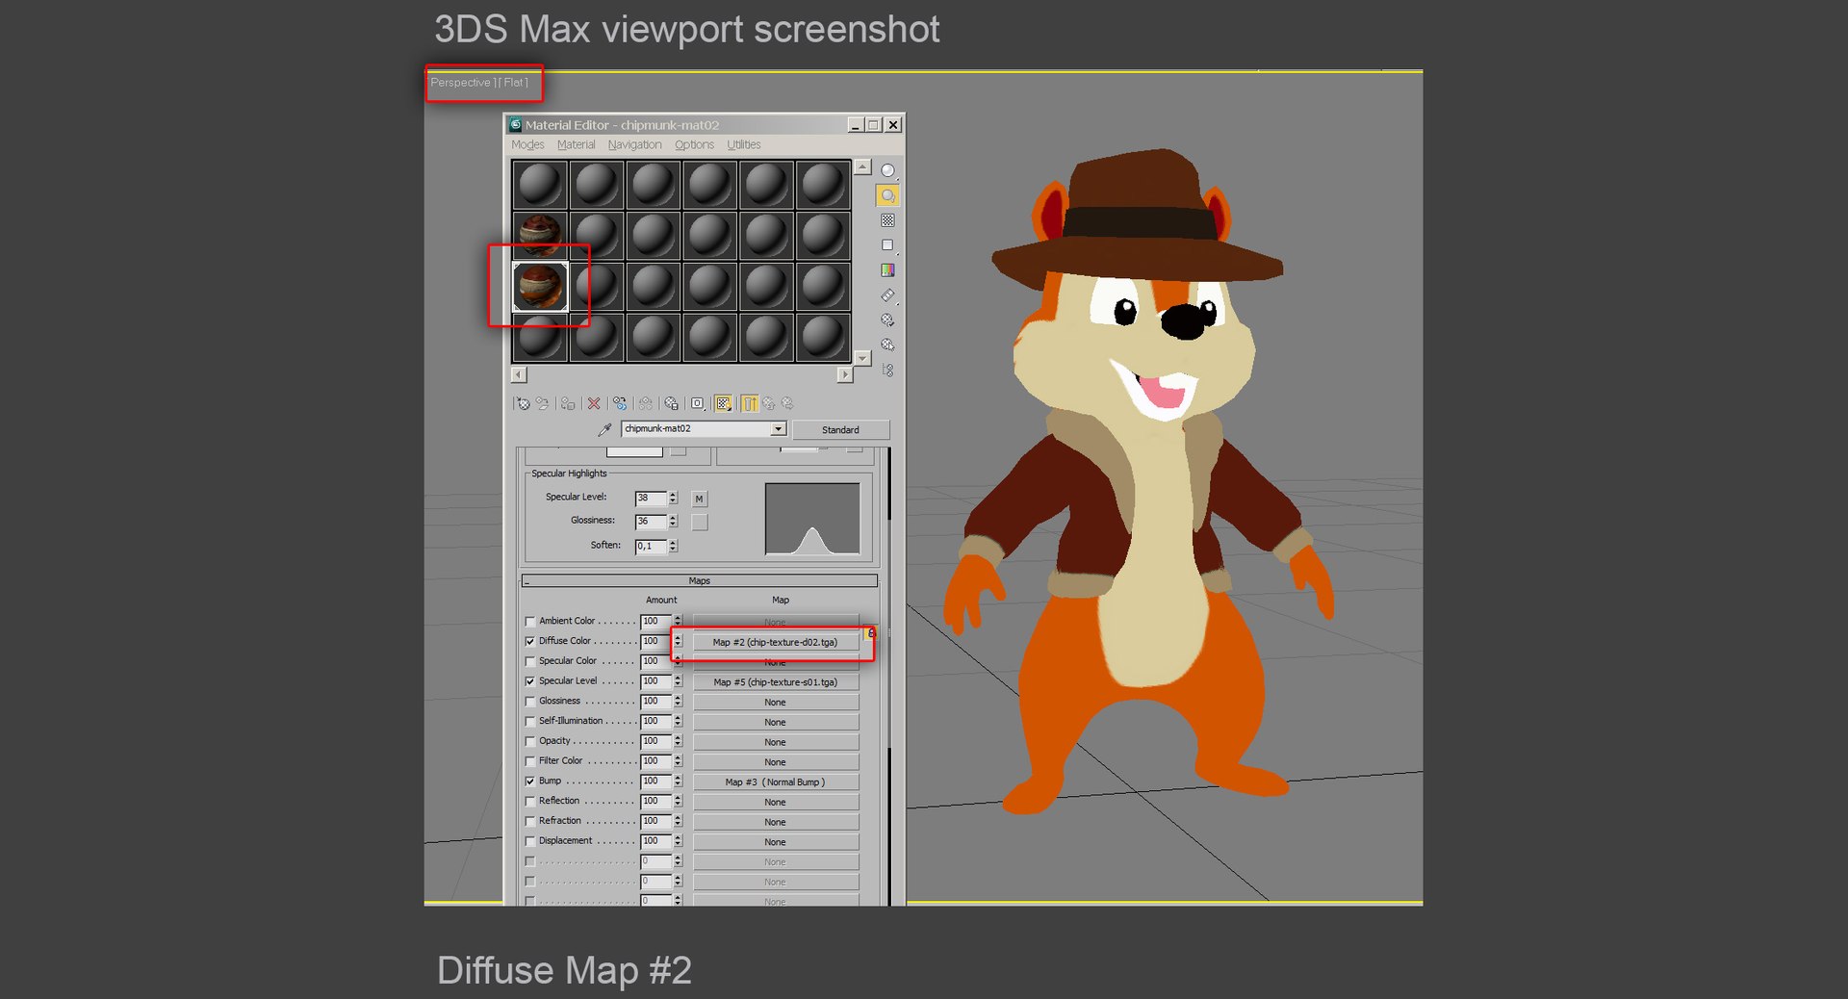Toggle the Bump map checkbox
This screenshot has width=1848, height=999.
click(x=530, y=781)
